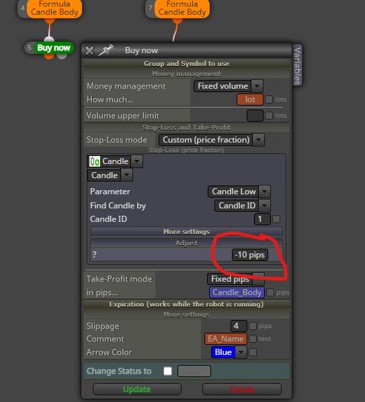Collapse the More settings header under Candle ID
365x402 pixels.
coord(186,232)
